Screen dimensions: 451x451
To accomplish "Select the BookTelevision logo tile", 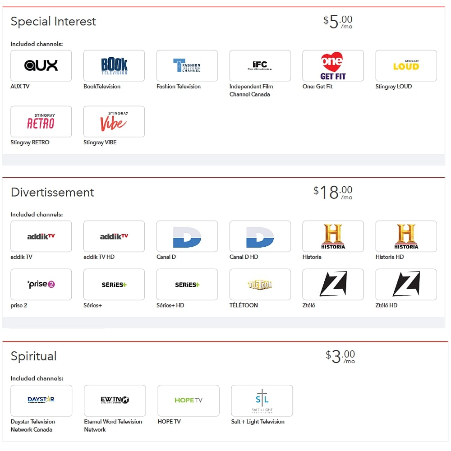I will point(114,66).
